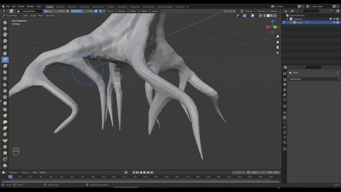341x192 pixels.
Task: Open the Edit menu
Action: (14, 6)
